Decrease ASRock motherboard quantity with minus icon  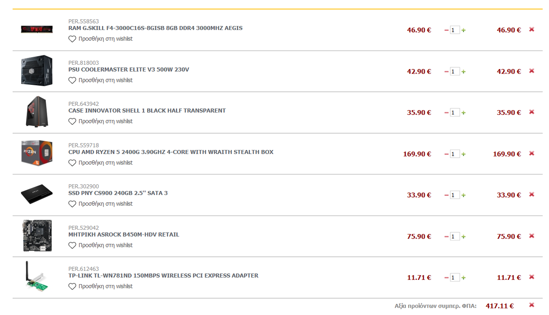pyautogui.click(x=446, y=237)
